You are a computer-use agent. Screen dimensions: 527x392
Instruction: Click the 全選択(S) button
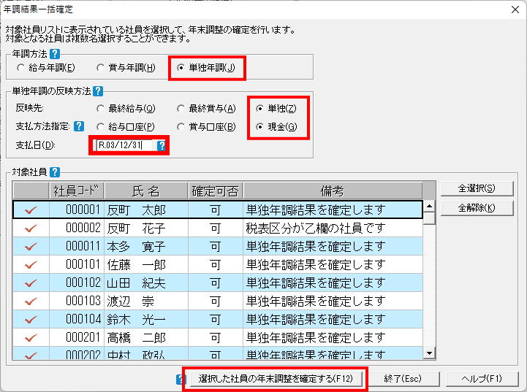(x=476, y=188)
